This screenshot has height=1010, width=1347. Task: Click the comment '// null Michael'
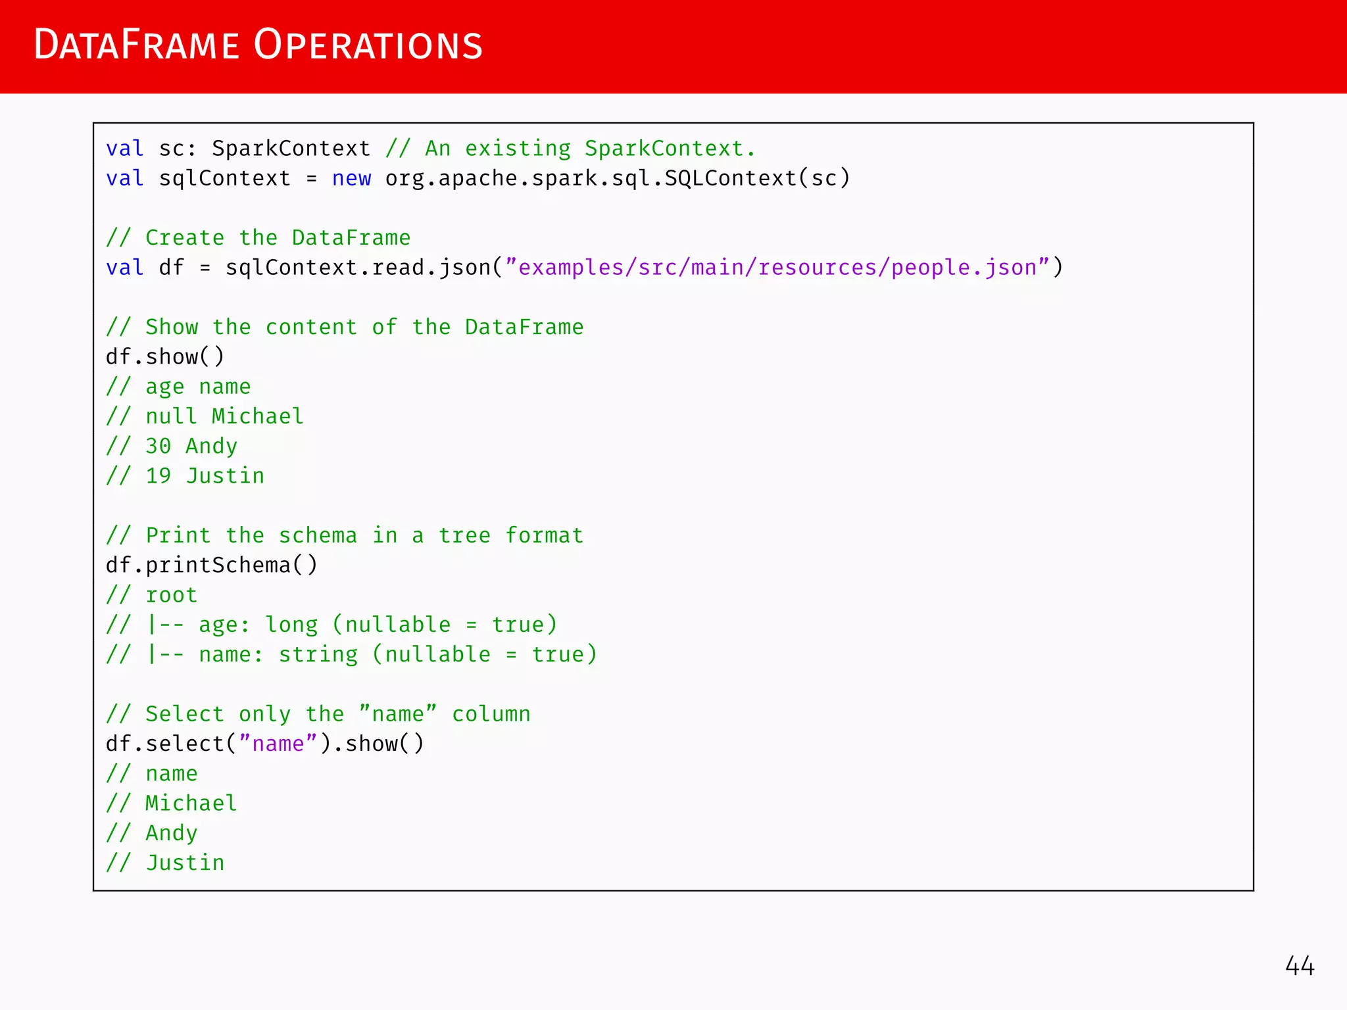point(205,416)
